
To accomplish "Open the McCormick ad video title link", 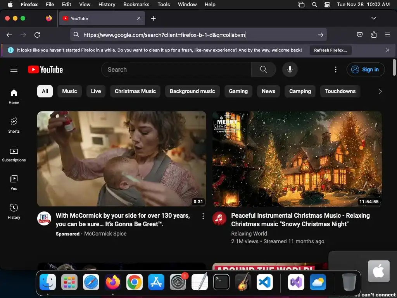I will coord(123,220).
